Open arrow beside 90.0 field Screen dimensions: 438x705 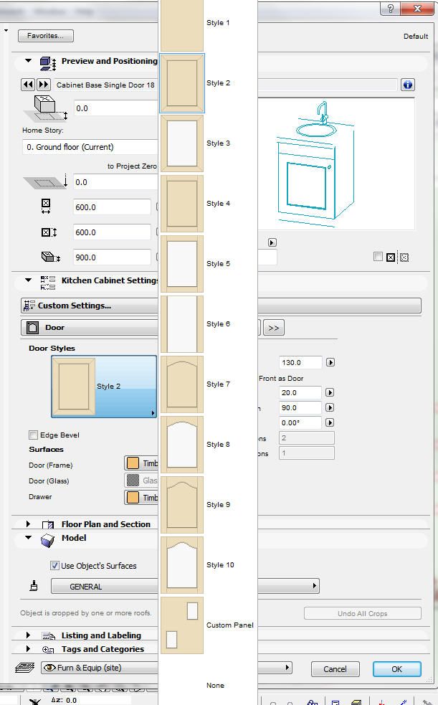click(330, 408)
